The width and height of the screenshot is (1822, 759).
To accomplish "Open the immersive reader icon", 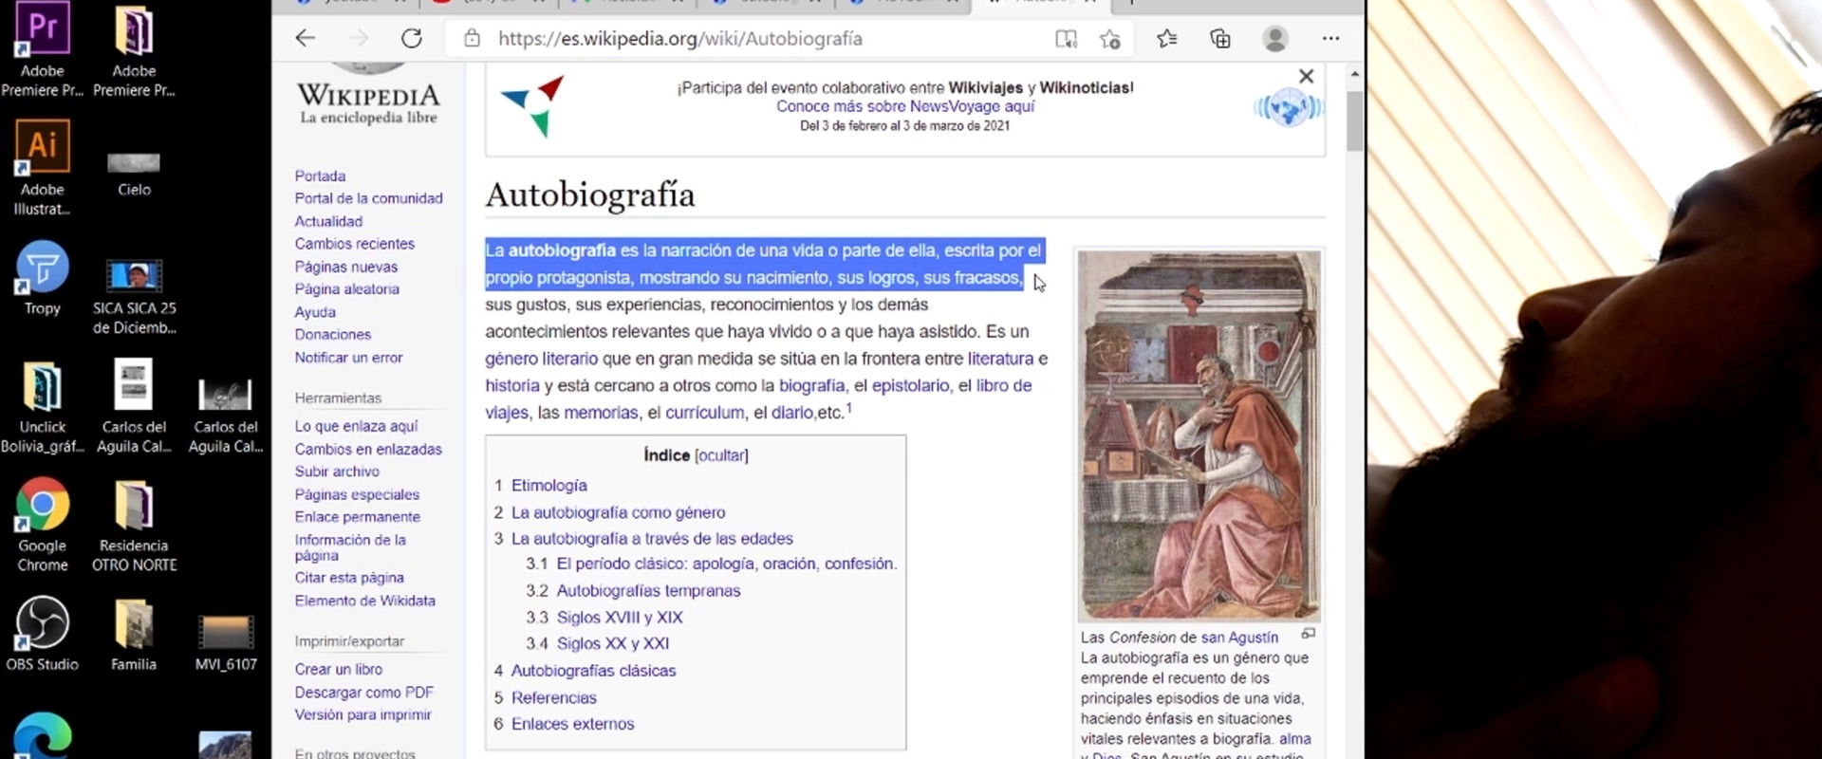I will coord(1066,39).
